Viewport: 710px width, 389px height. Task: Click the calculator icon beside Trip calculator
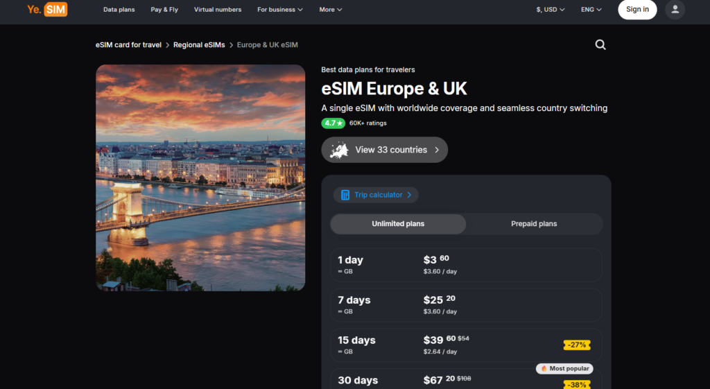click(x=345, y=195)
